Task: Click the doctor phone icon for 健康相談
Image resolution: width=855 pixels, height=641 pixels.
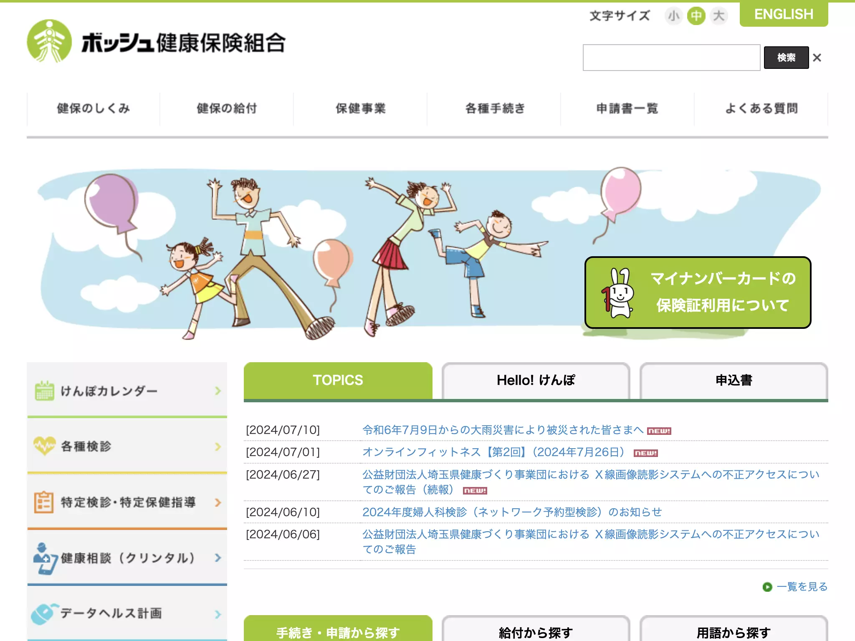Action: 45,558
